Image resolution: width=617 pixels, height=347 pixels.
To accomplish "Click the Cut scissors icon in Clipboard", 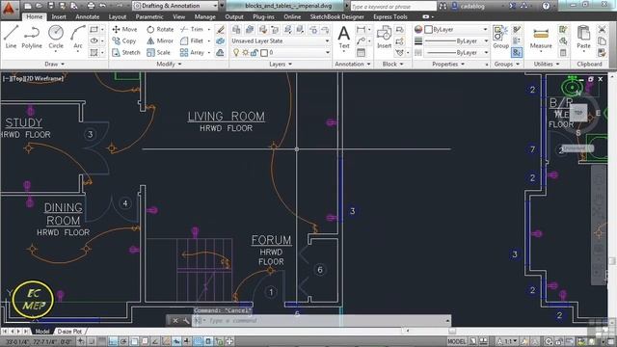I will [602, 30].
